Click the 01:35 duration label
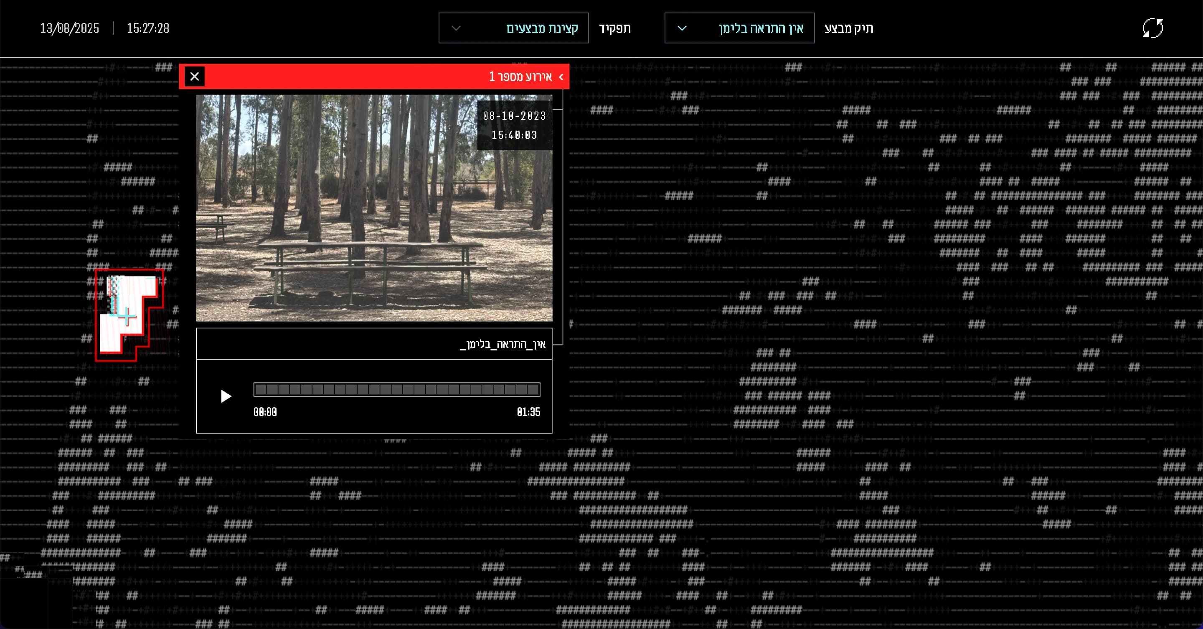1203x629 pixels. (528, 412)
